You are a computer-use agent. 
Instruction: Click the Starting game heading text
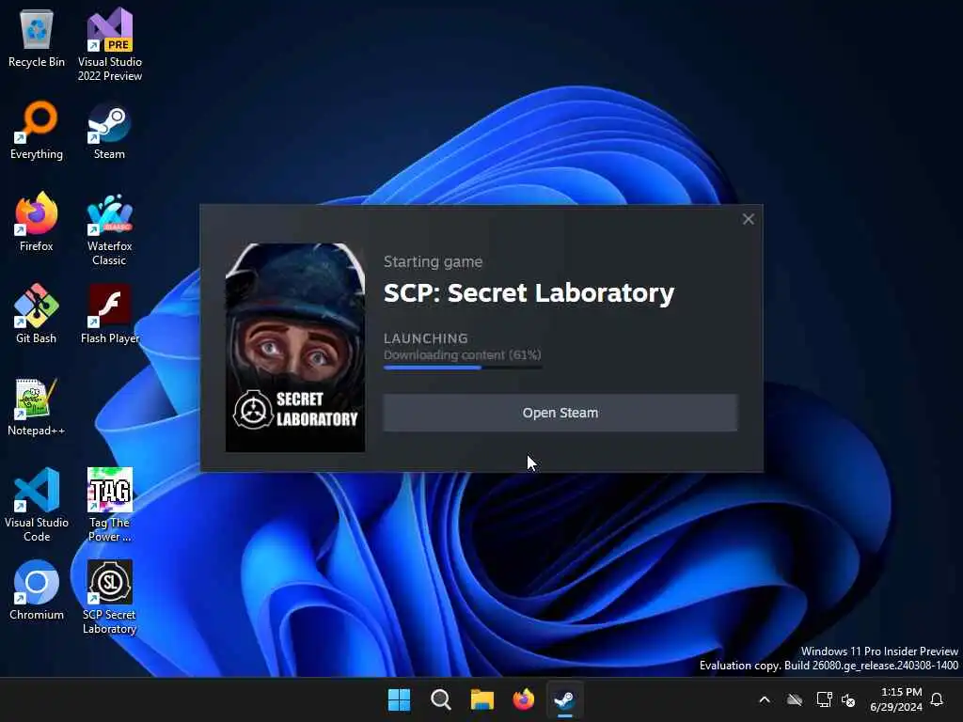pyautogui.click(x=433, y=261)
